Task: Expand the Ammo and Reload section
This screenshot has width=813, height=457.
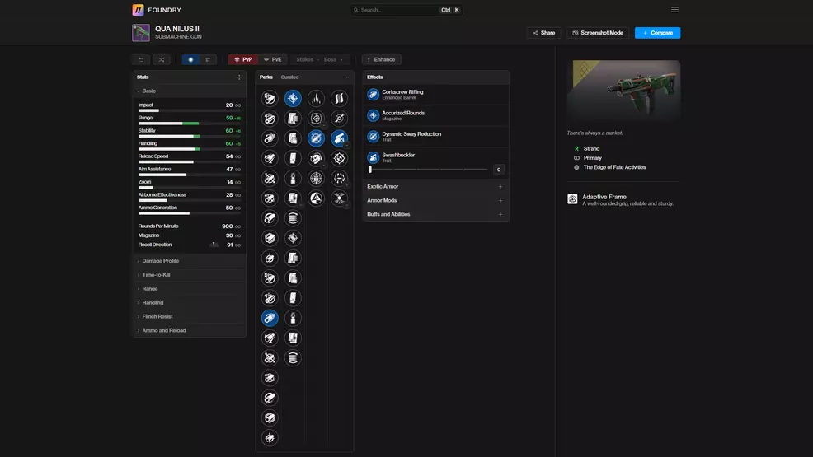Action: click(x=190, y=330)
